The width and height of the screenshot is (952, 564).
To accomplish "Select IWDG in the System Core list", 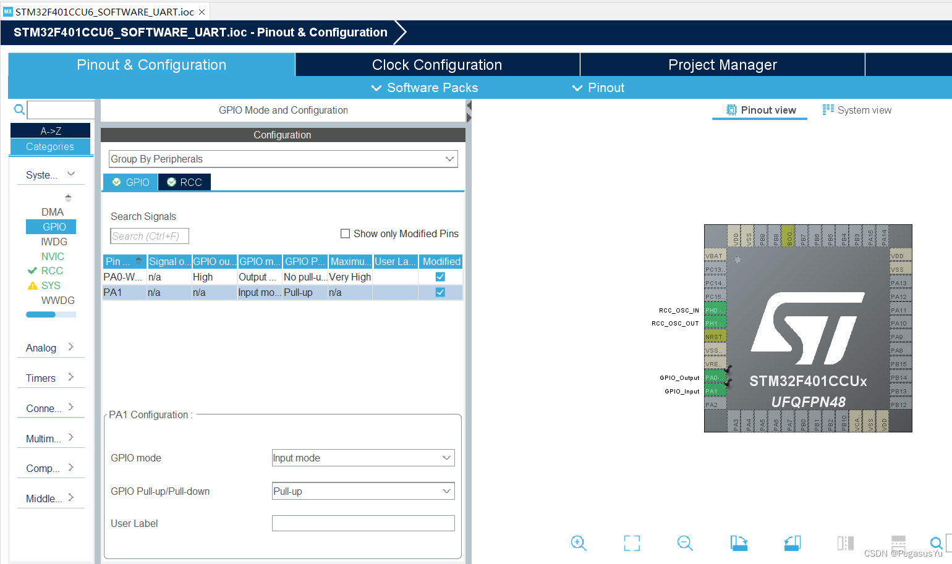I will (54, 242).
